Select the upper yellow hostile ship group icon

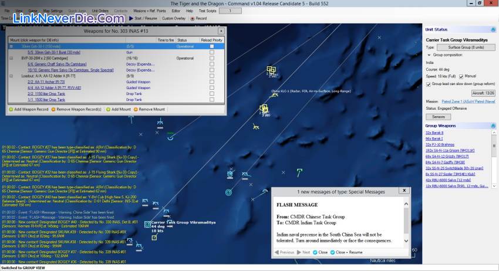tap(271, 69)
